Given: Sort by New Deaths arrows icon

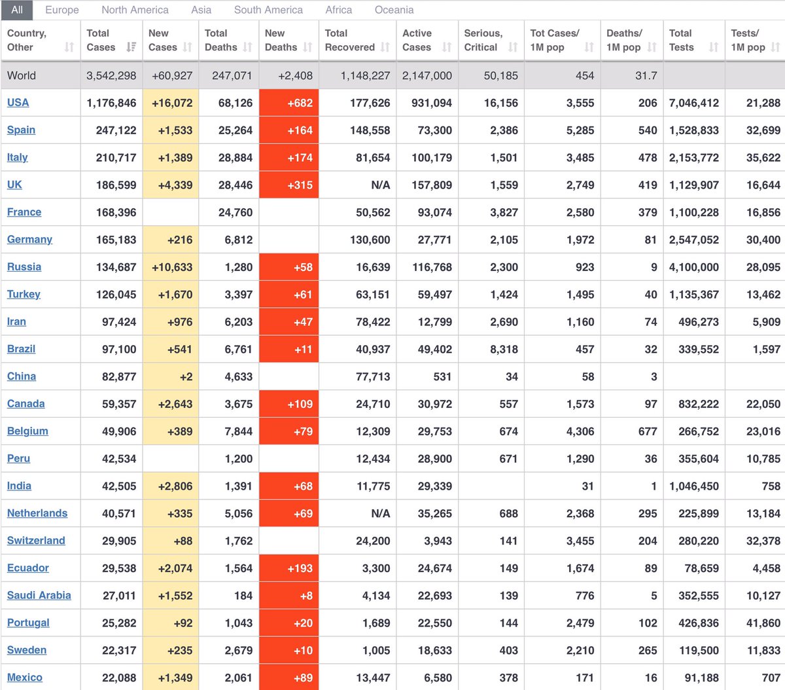Looking at the screenshot, I should [308, 47].
